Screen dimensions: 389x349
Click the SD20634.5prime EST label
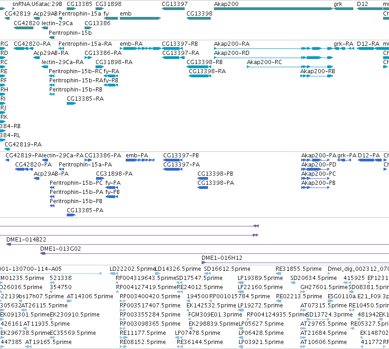(x=313, y=278)
